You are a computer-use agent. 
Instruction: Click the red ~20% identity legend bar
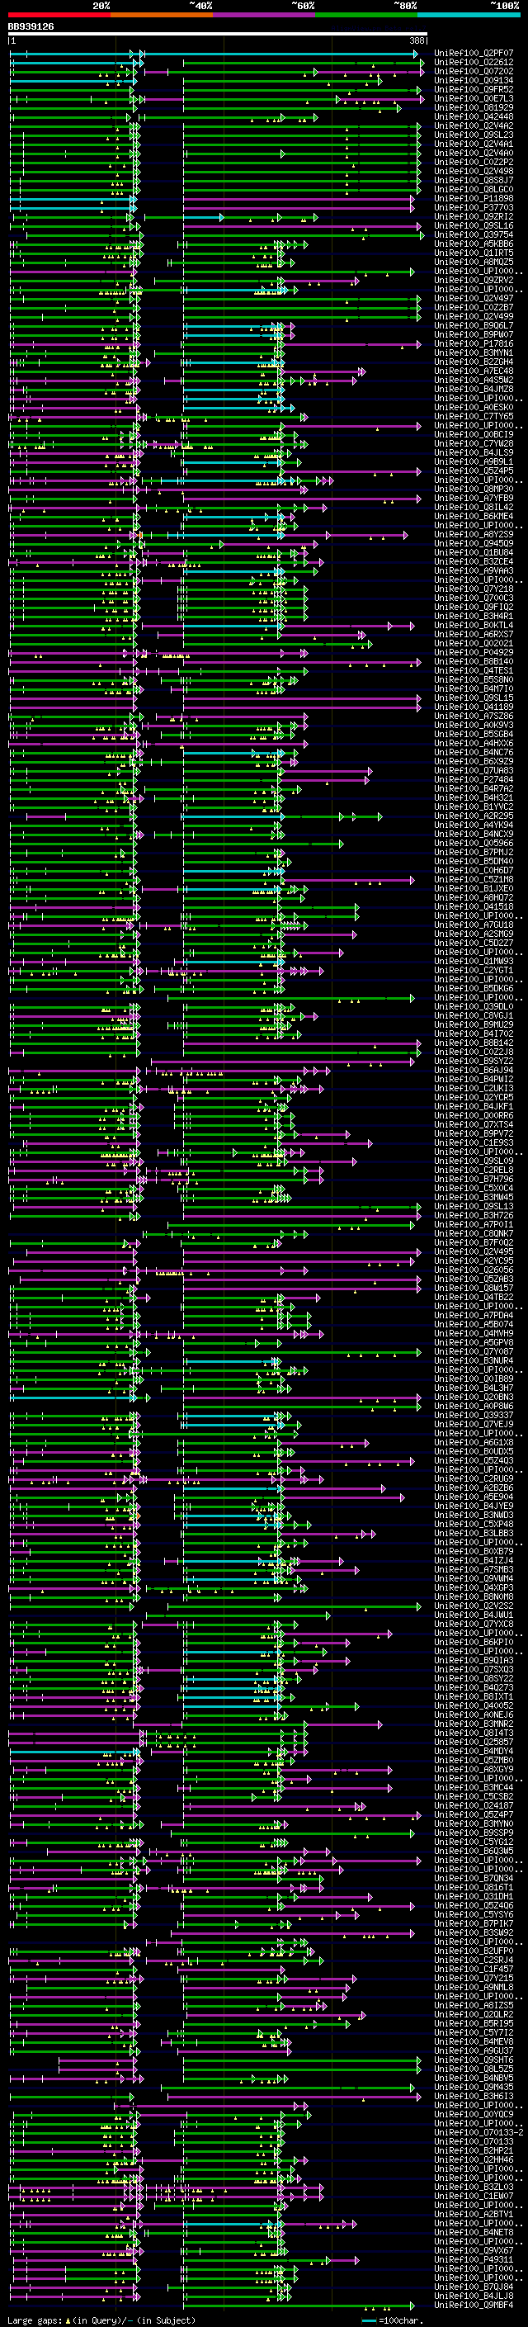click(59, 15)
